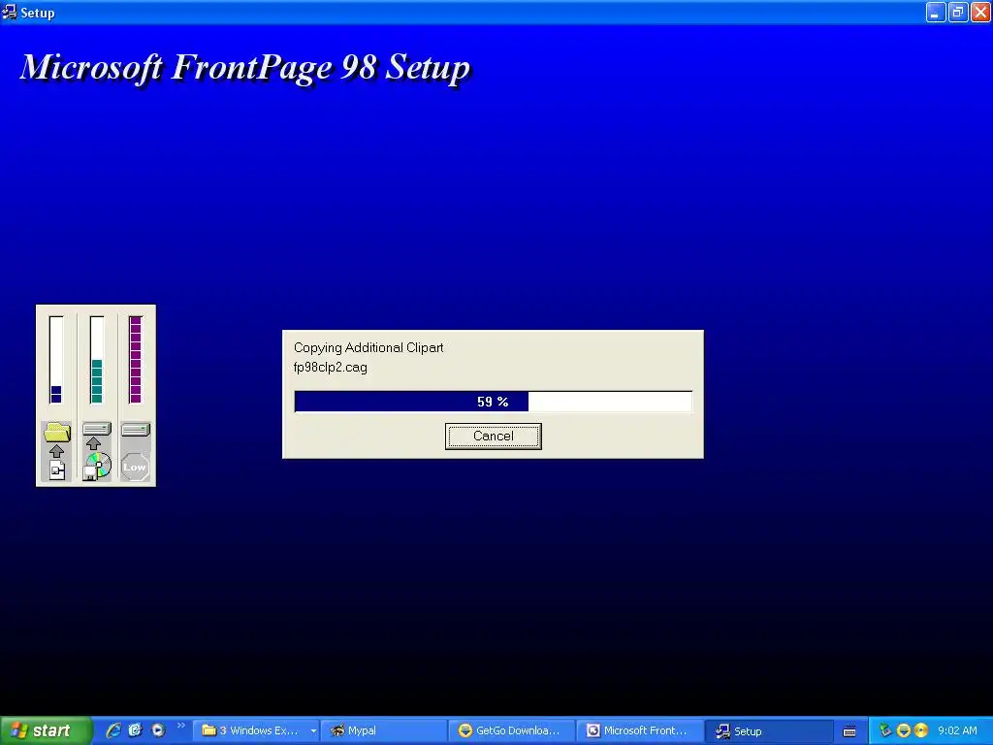
Task: Click the Copying Additional Clipart label
Action: 368,347
